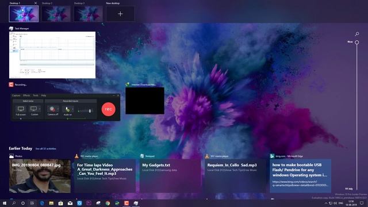Screen dimensions: 368x207
Task: Open IMG_20190804_080847.jpg Photos activity
Action: [40, 176]
